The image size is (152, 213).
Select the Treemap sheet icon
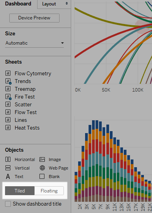click(8, 89)
